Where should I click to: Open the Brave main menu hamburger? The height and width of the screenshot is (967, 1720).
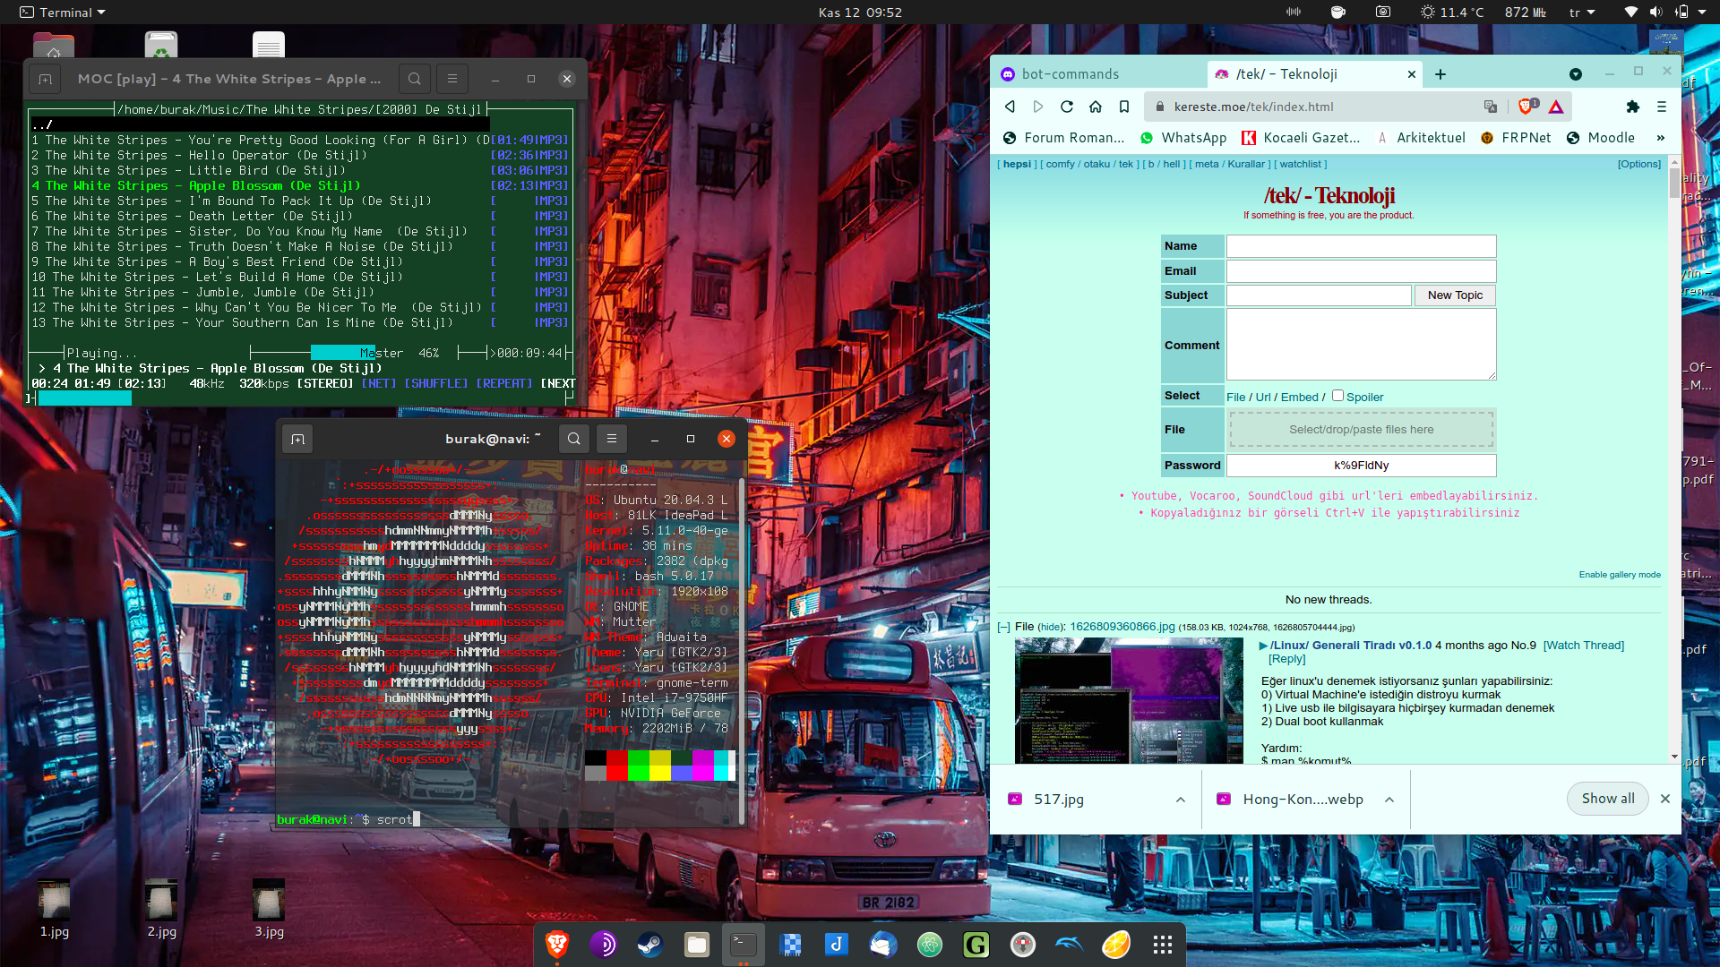(x=1661, y=107)
